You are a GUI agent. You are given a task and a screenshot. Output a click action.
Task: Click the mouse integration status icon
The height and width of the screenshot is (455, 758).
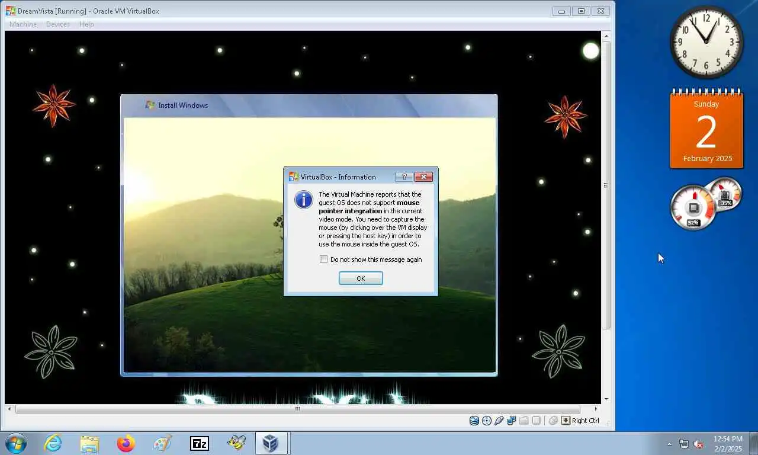553,421
